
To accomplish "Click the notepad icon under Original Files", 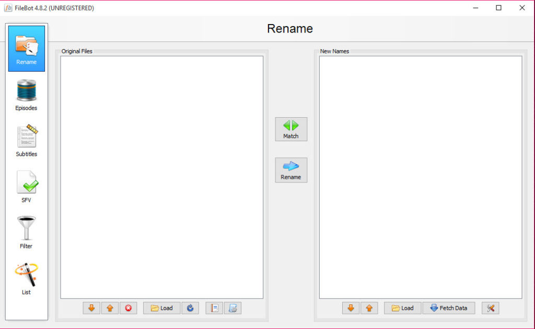I will coord(214,308).
